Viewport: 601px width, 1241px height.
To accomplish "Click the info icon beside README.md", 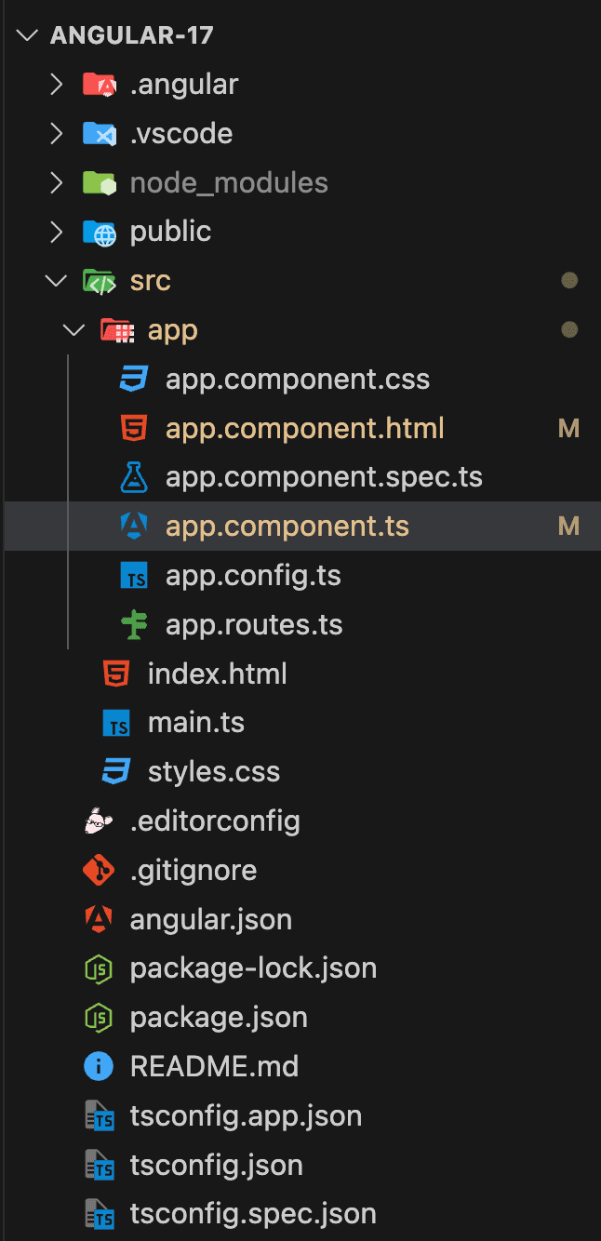I will click(x=98, y=1066).
